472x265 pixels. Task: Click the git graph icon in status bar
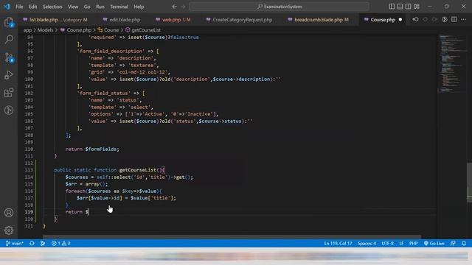[43, 244]
